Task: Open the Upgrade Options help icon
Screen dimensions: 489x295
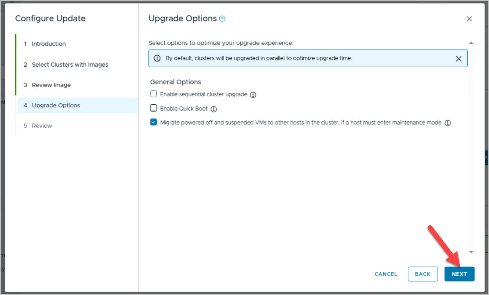Action: pyautogui.click(x=222, y=19)
